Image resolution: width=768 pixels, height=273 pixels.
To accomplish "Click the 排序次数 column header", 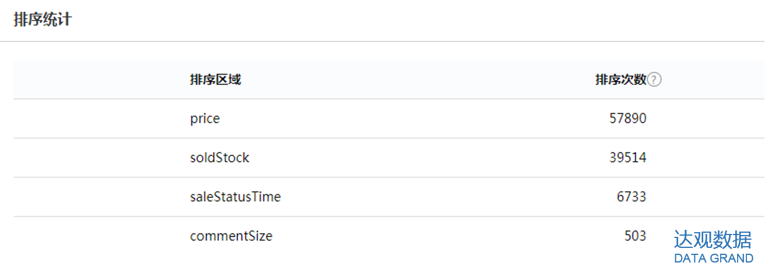I will 620,80.
